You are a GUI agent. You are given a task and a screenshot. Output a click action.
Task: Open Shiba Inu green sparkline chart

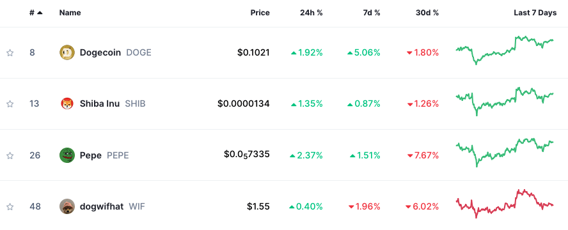505,101
